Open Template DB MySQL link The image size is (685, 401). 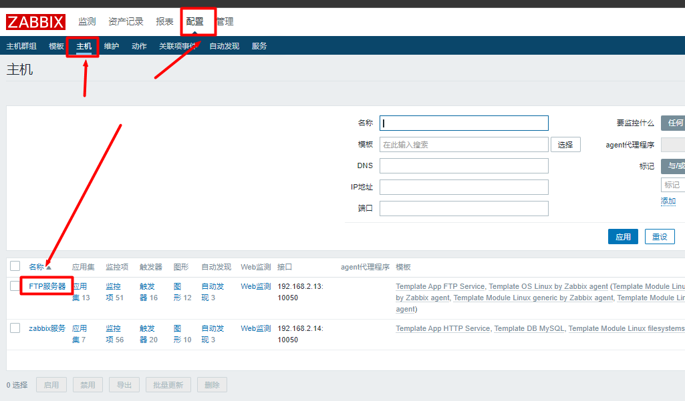tap(529, 328)
